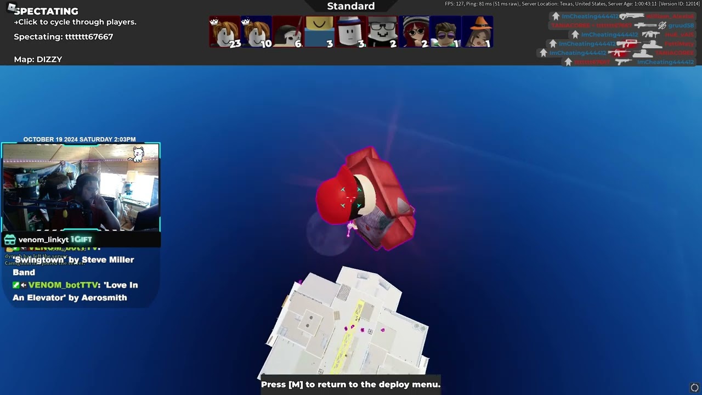Click the red-highlighted bullpup rifle icon in kill feed
702x395 pixels.
629,43
